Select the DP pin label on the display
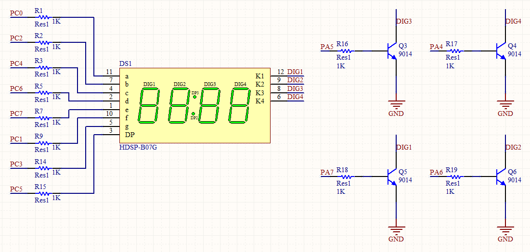 coord(129,135)
